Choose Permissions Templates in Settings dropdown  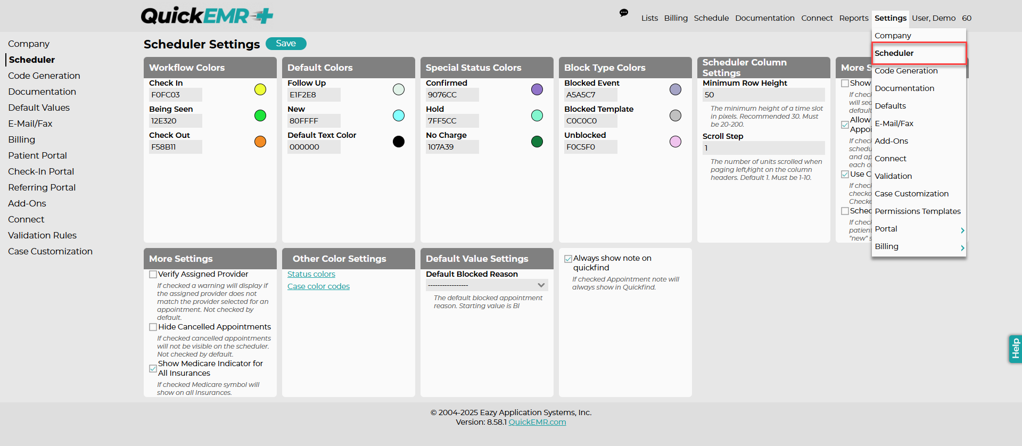click(x=919, y=211)
